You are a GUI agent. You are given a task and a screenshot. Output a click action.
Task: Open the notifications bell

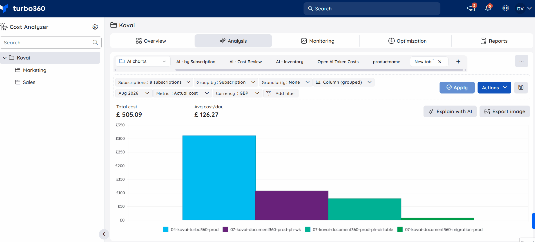click(488, 8)
